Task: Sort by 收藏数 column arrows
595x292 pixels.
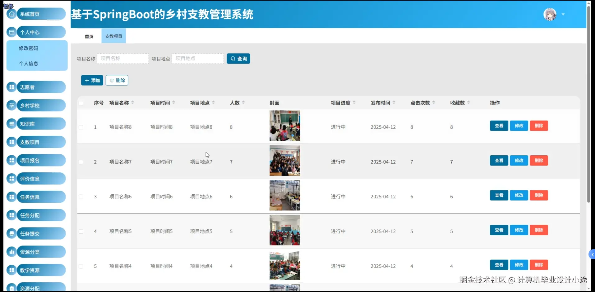Action: [468, 103]
